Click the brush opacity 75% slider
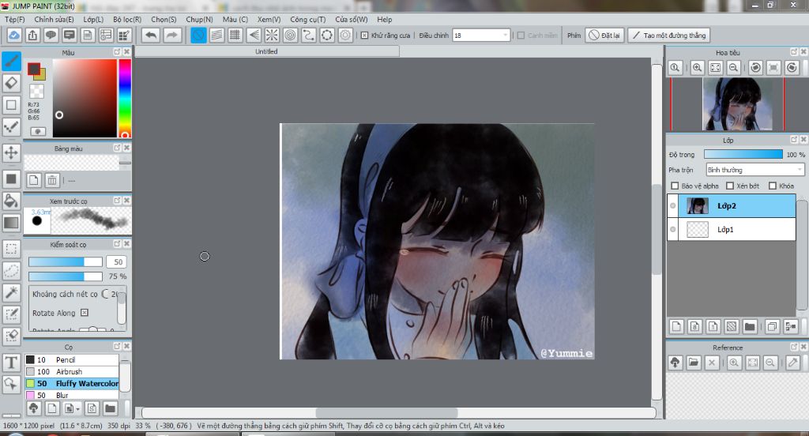The height and width of the screenshot is (436, 809). [65, 276]
